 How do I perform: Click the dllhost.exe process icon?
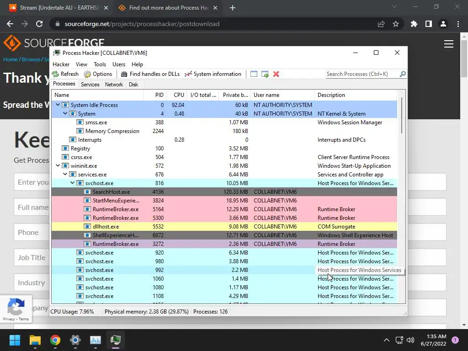point(87,227)
